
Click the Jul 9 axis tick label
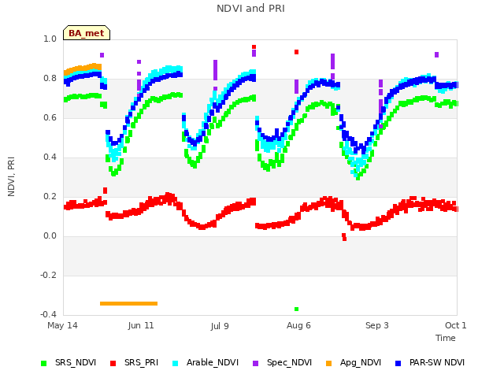[x=220, y=326]
